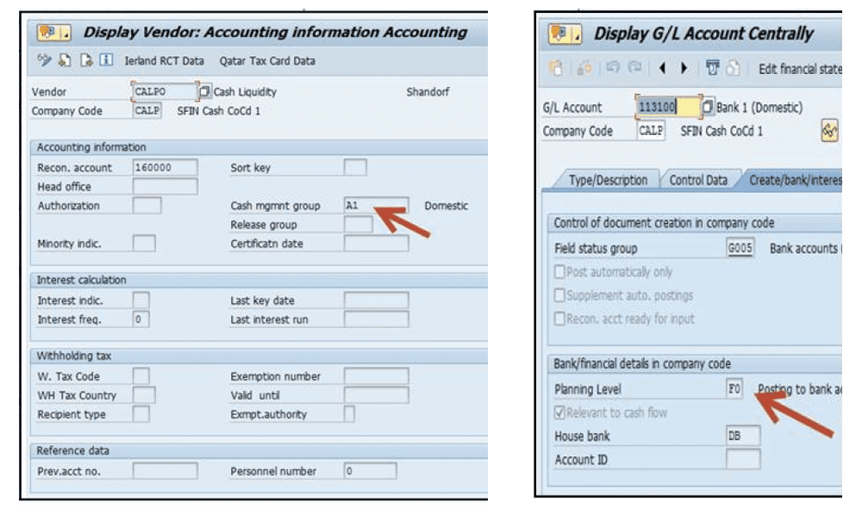Click the House bank field DB
Viewport: 856px width, 513px height.
coord(742,436)
